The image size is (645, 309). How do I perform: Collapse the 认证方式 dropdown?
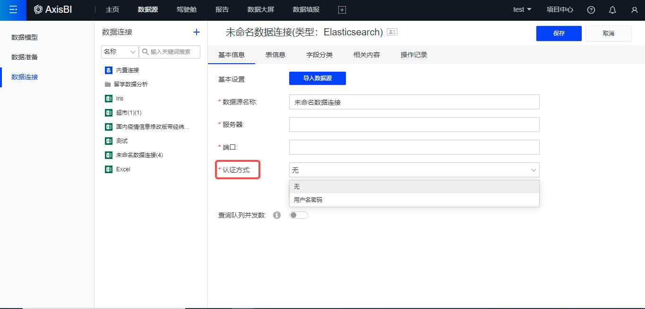tap(533, 170)
